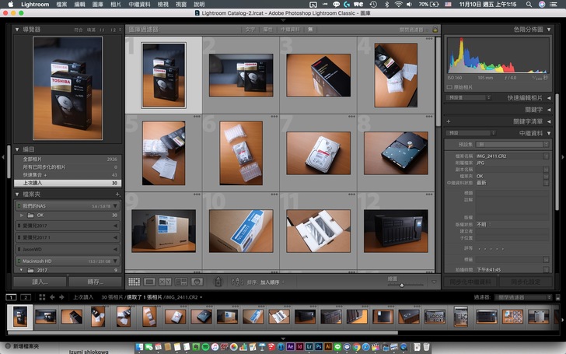Click the plus icon on Folders panel
This screenshot has height=354, width=566.
click(118, 194)
